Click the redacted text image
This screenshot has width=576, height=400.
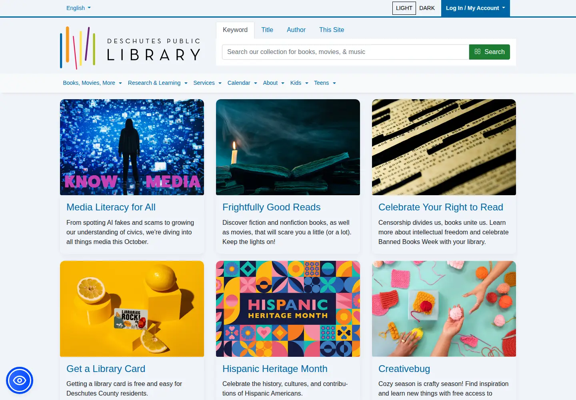tap(444, 147)
